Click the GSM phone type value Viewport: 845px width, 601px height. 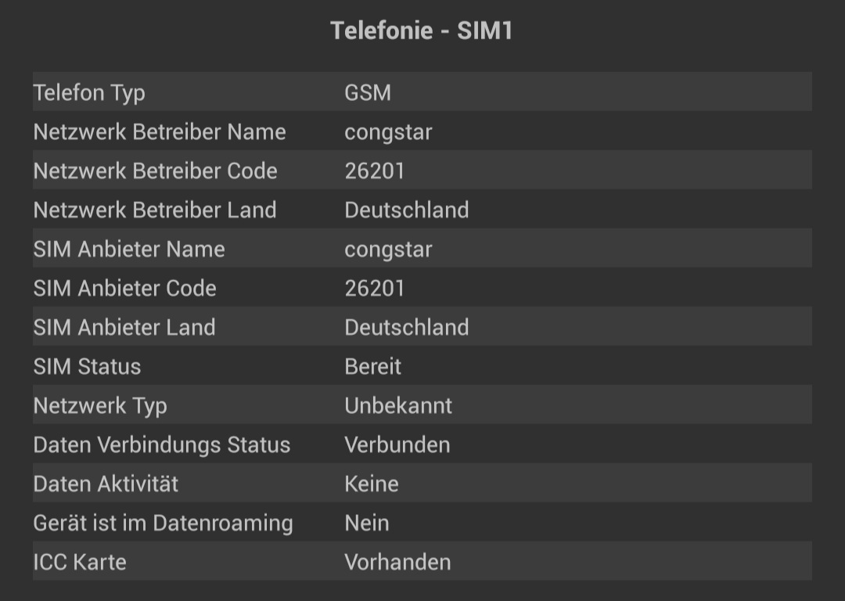(368, 92)
